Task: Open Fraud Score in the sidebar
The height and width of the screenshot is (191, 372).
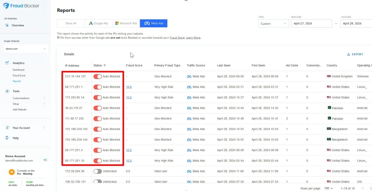Action: pos(19,76)
